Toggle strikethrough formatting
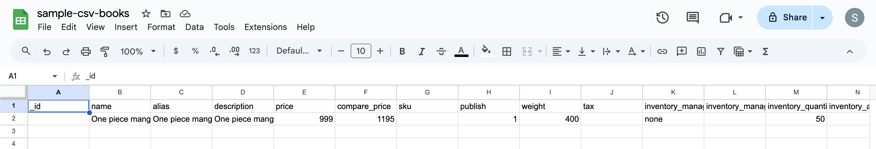The height and width of the screenshot is (149, 876). (441, 51)
